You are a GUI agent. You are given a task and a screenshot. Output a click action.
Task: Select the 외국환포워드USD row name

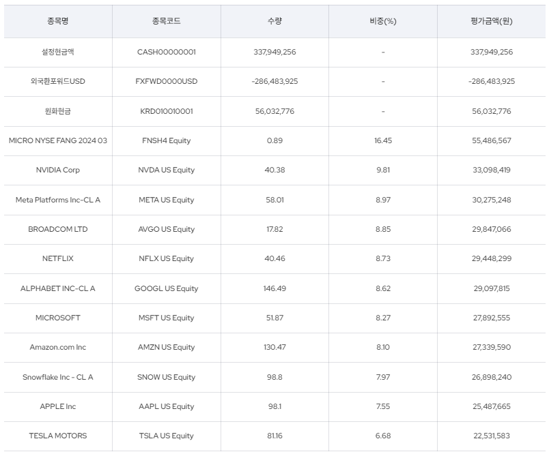[58, 81]
